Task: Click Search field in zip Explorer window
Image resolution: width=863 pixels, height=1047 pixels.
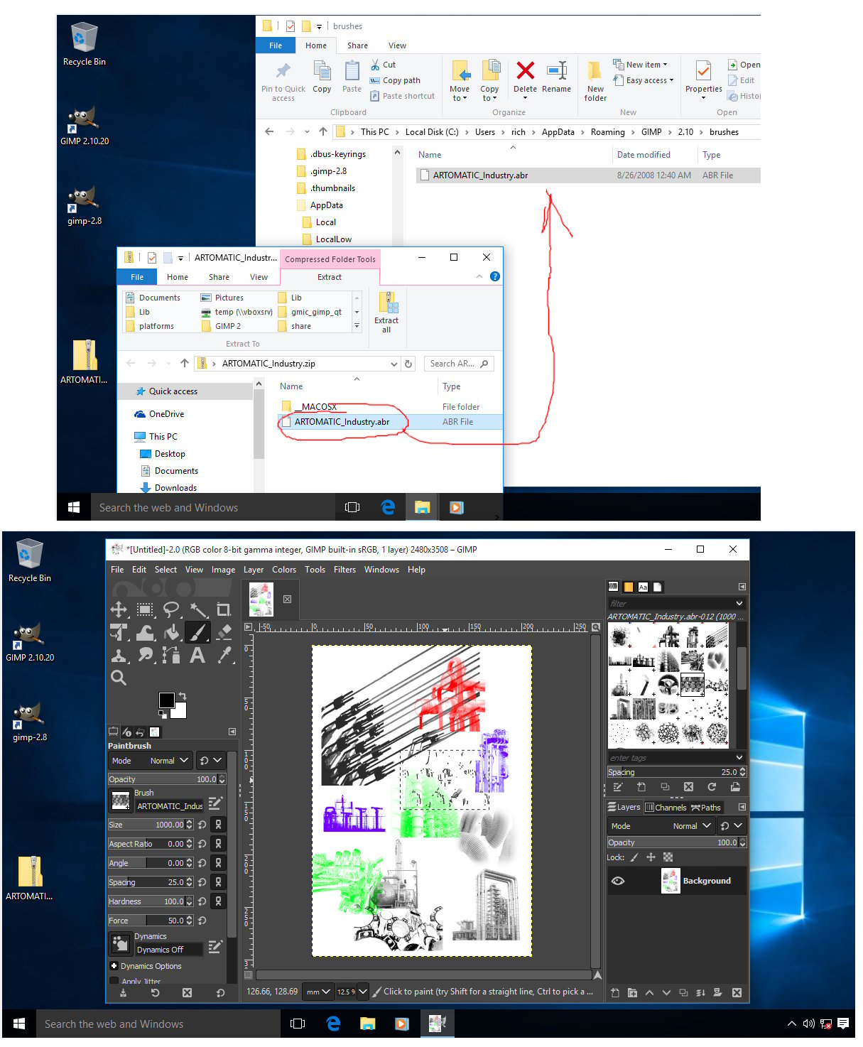Action: click(x=458, y=364)
